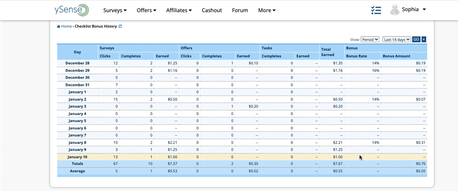458x191 pixels.
Task: Click the ySense logo
Action: 71,10
